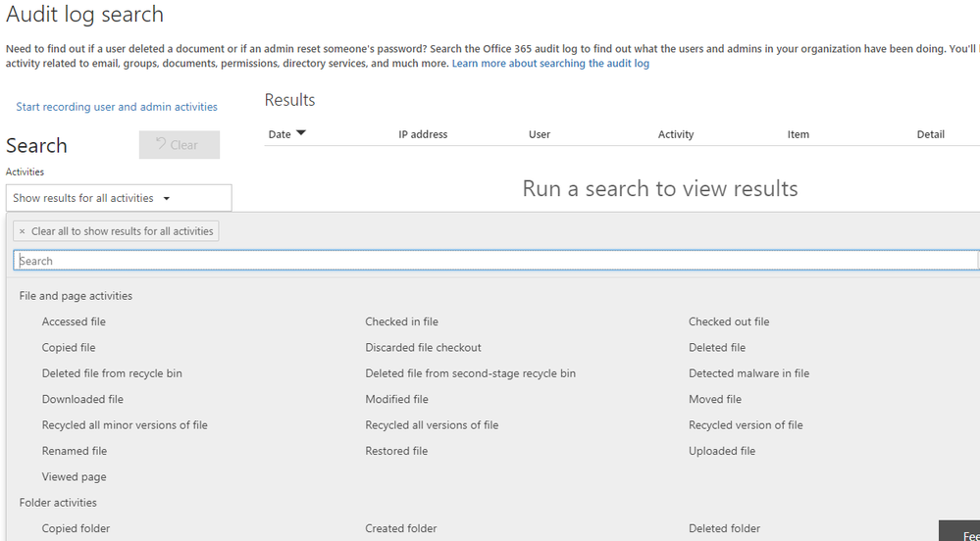The height and width of the screenshot is (541, 980).
Task: Choose 'Renamed file' activity
Action: coord(75,451)
